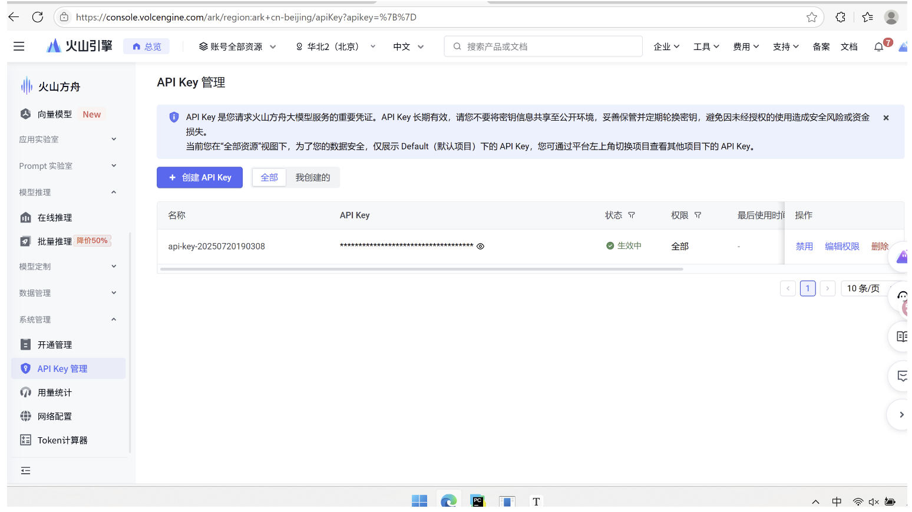This screenshot has width=912, height=512.
Task: Open the browser profile avatar
Action: click(x=891, y=17)
